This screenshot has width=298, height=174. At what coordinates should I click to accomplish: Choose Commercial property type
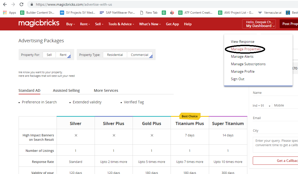(140, 55)
